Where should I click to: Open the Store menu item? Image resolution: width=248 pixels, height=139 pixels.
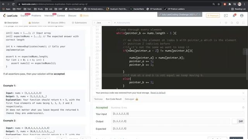pos(84,15)
